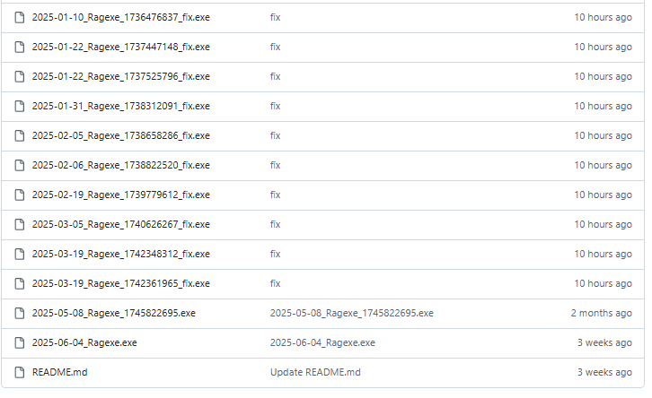Open the README.md file link
652x398 pixels.
[x=60, y=372]
